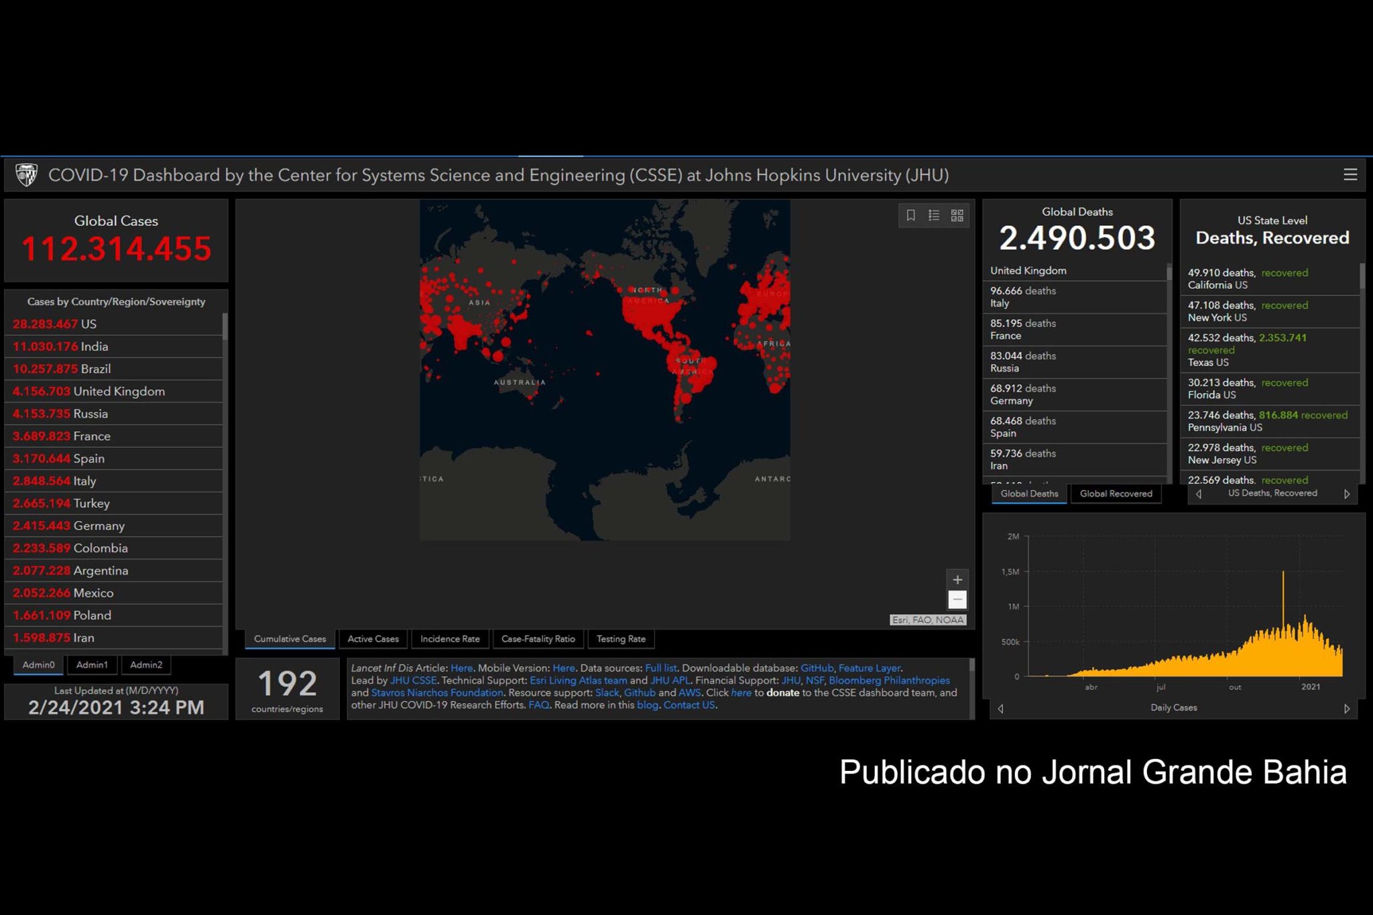
Task: Select India in the cases list
Action: [x=114, y=347]
